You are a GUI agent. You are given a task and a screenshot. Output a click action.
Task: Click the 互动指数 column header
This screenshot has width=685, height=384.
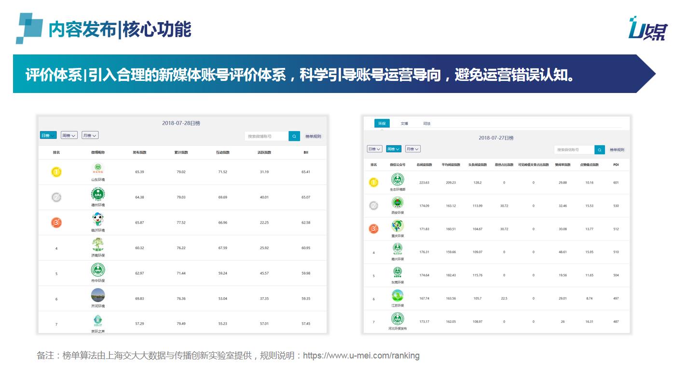[222, 152]
